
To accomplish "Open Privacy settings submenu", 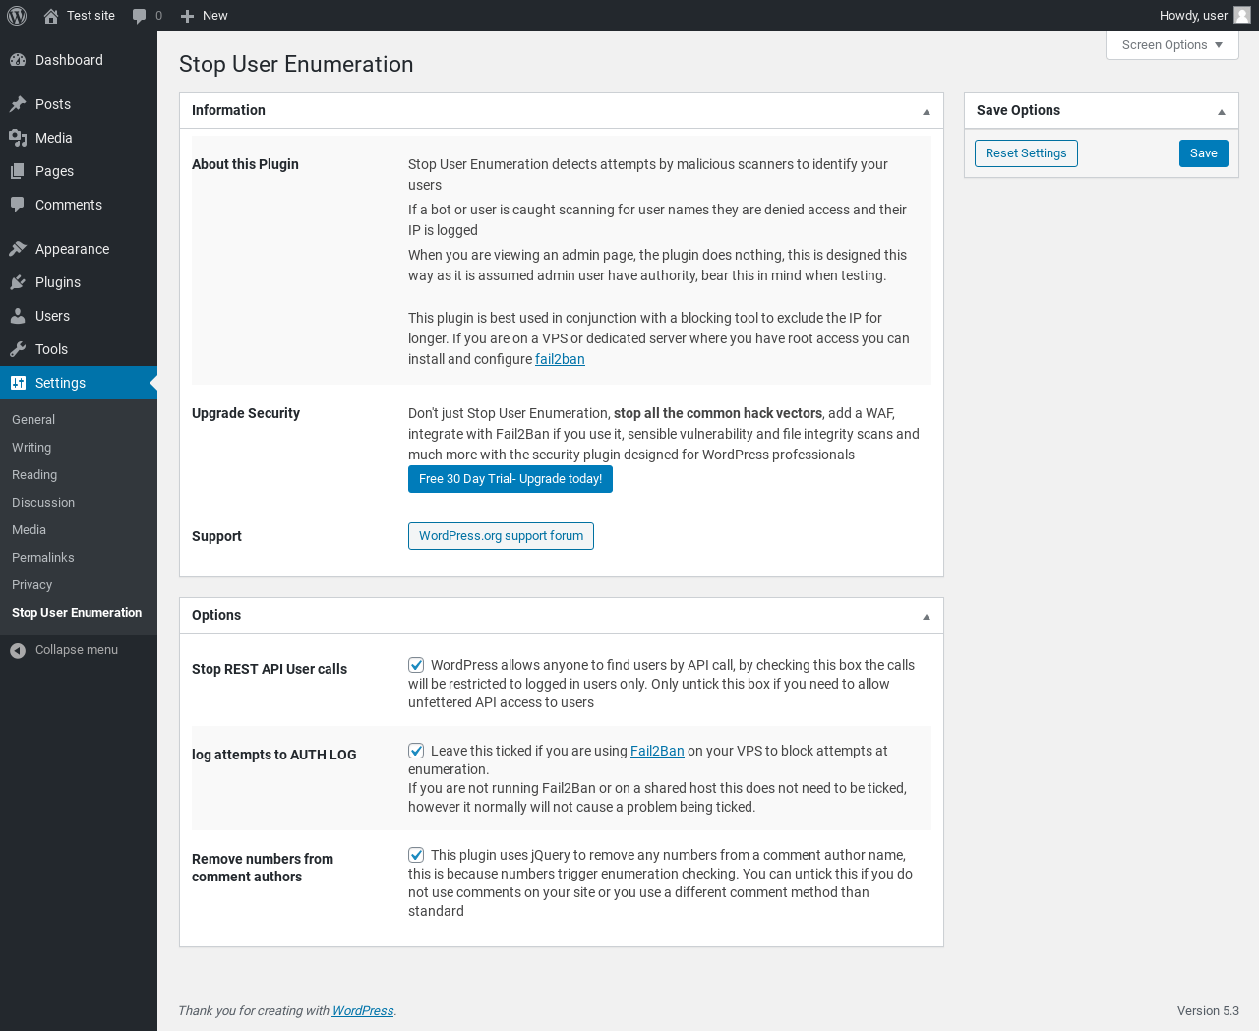I will (x=32, y=585).
